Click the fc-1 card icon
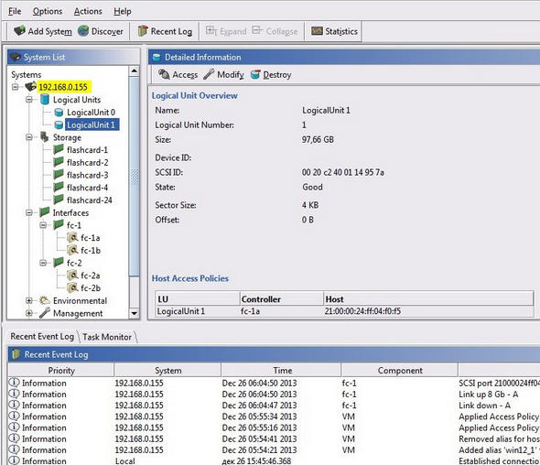 (59, 224)
